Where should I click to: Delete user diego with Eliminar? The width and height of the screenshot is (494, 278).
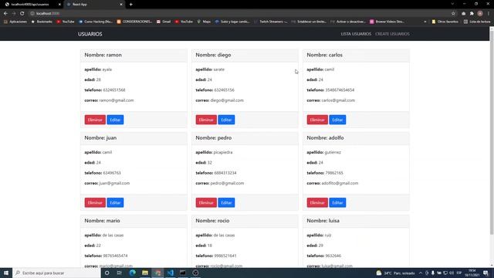coord(206,120)
